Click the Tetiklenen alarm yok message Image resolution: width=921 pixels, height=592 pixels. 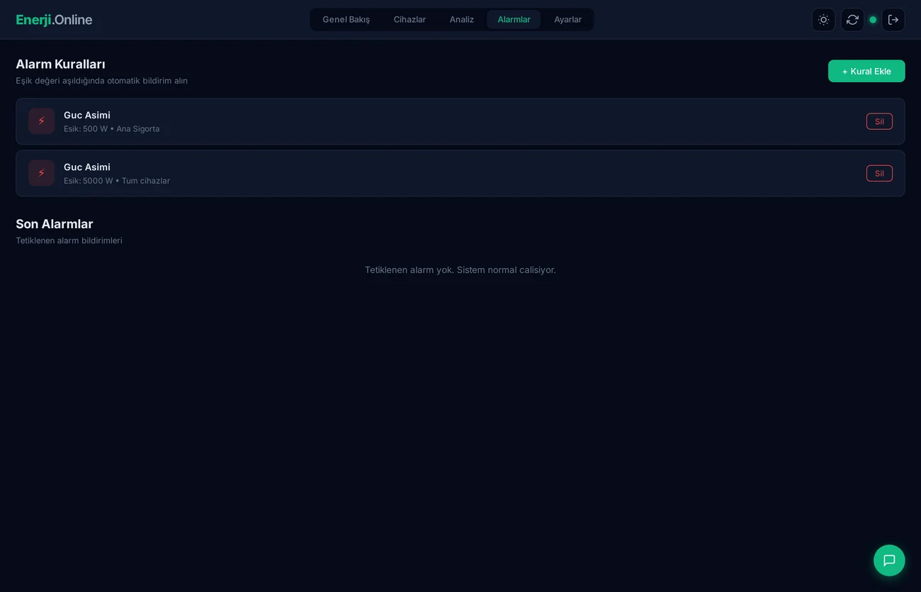coord(460,269)
